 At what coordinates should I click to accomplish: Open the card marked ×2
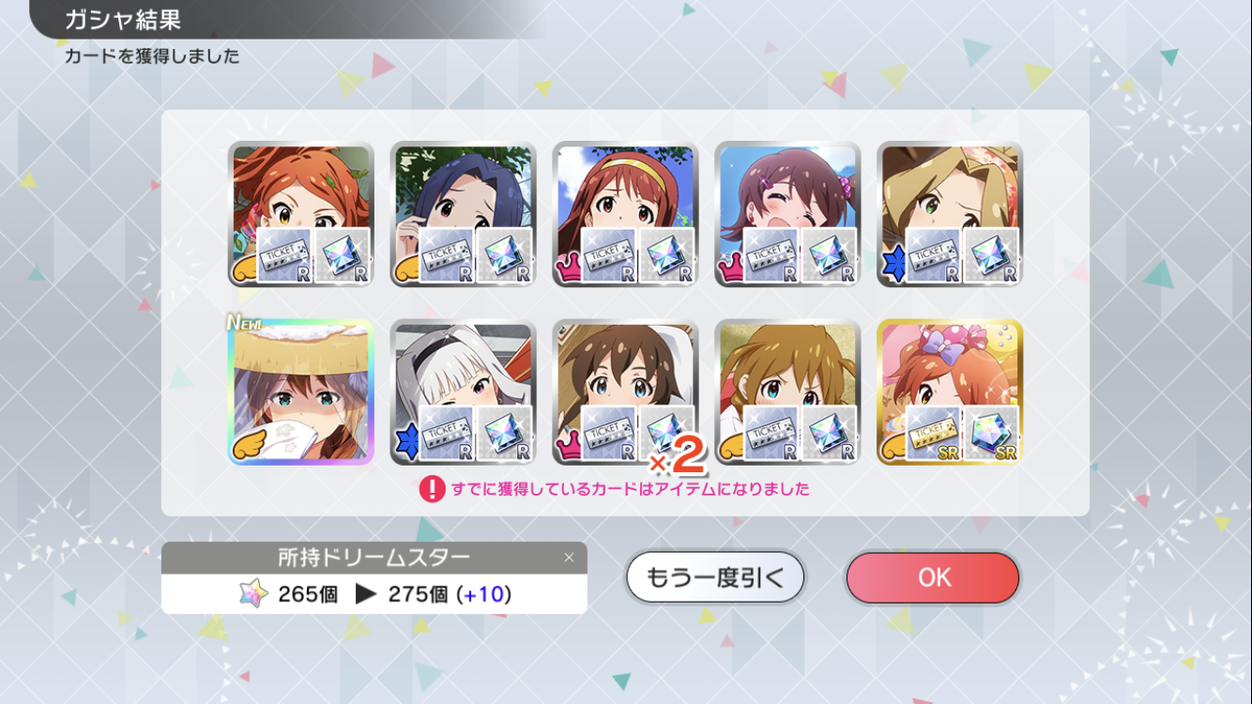625,391
